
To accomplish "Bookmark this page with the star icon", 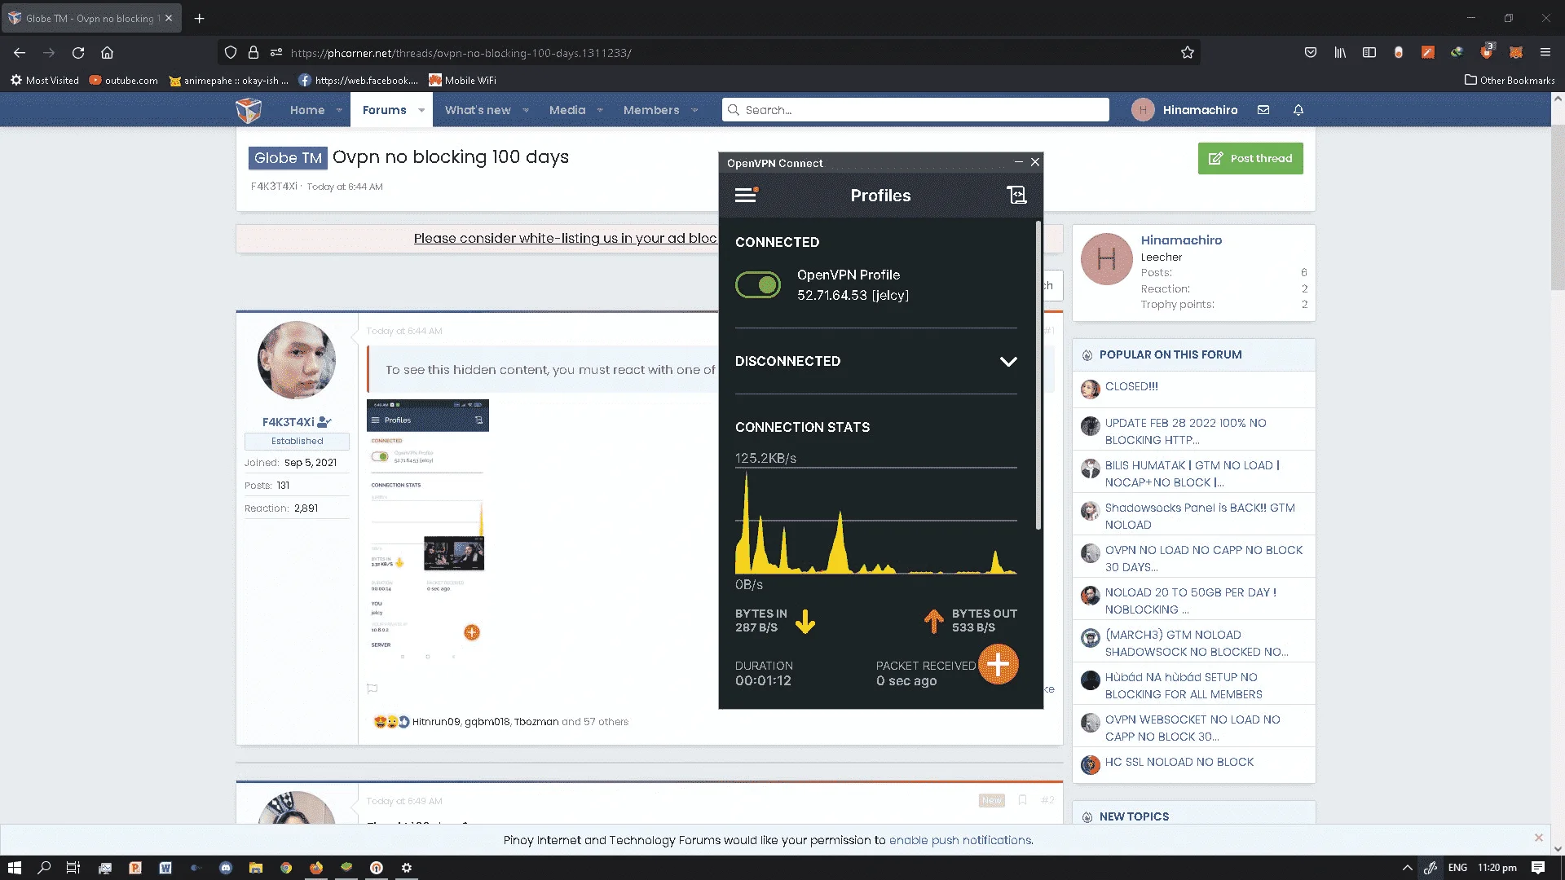I will 1188,53.
